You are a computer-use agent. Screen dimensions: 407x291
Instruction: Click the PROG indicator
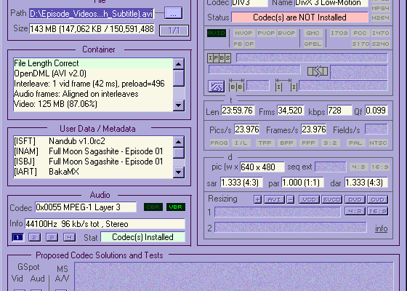tap(219, 143)
